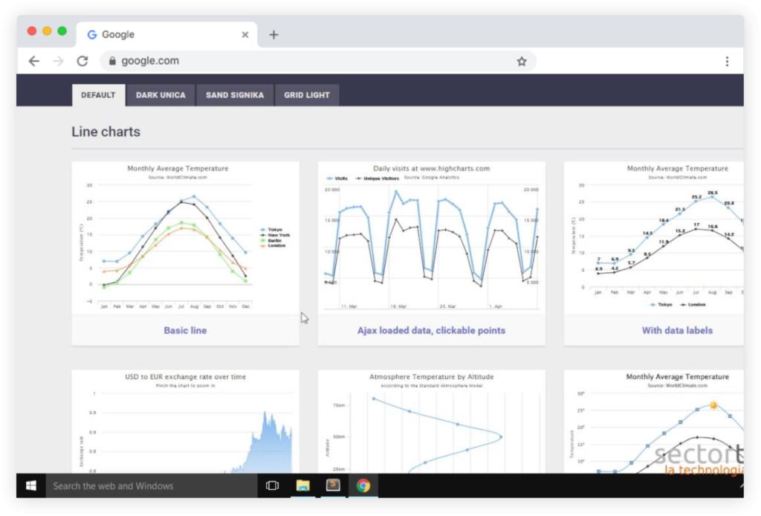The width and height of the screenshot is (761, 516).
Task: Launch File Explorer from the taskbar
Action: [303, 486]
